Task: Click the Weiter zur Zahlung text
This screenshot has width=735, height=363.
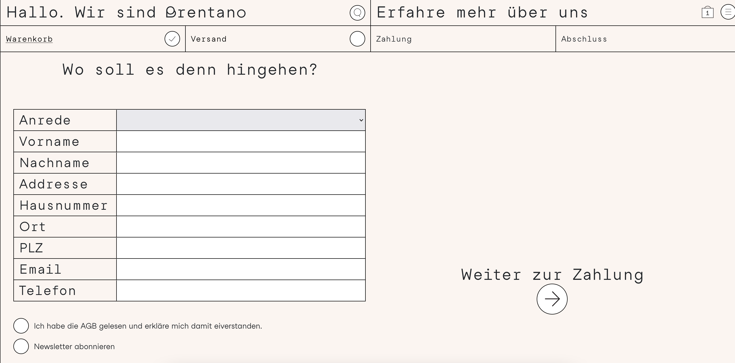Action: 552,275
